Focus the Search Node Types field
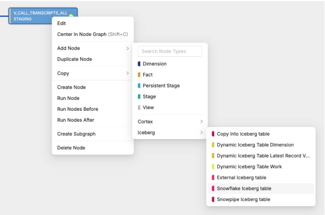Screen dimensions: 325x215 tap(170, 51)
